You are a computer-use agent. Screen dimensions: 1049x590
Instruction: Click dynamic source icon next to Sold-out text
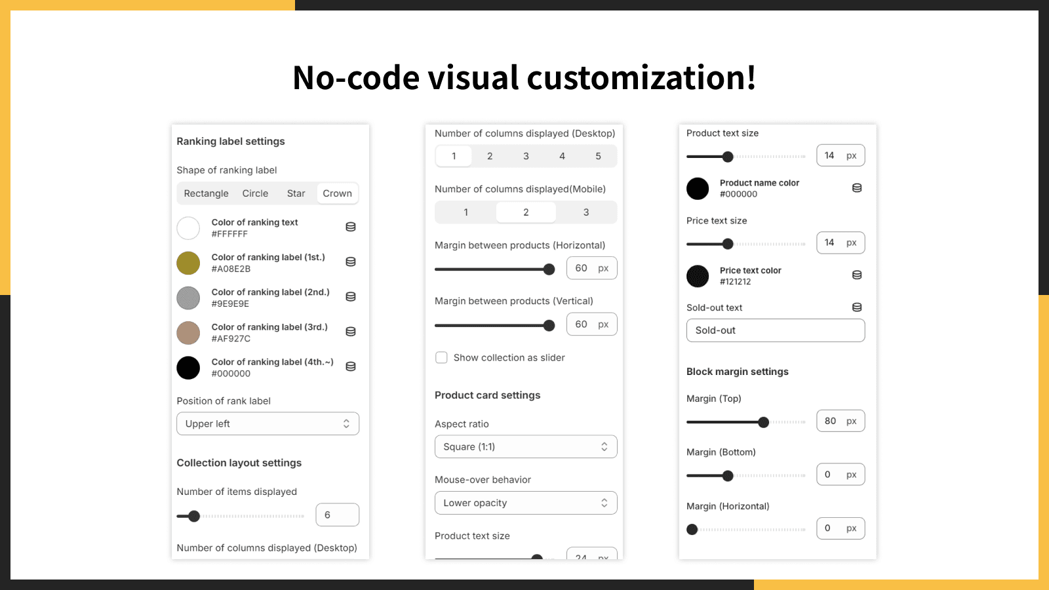pyautogui.click(x=857, y=307)
